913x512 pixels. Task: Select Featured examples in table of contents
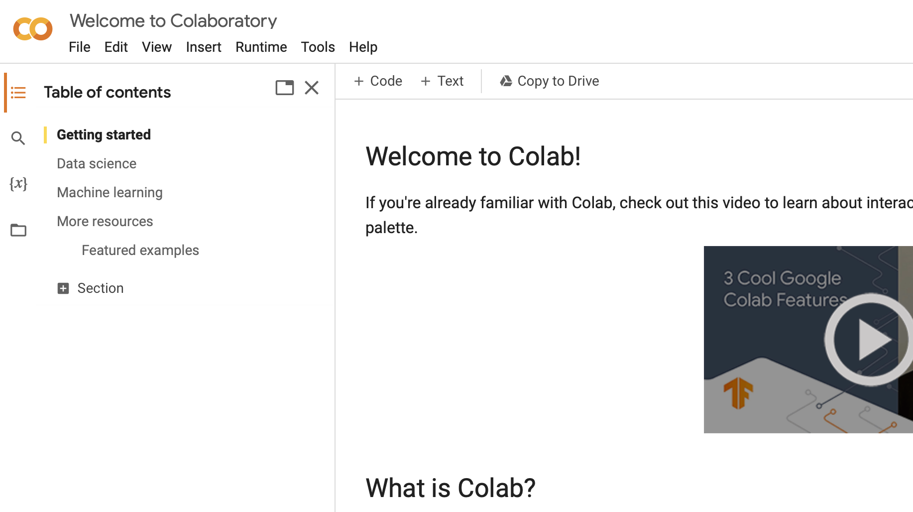point(140,251)
